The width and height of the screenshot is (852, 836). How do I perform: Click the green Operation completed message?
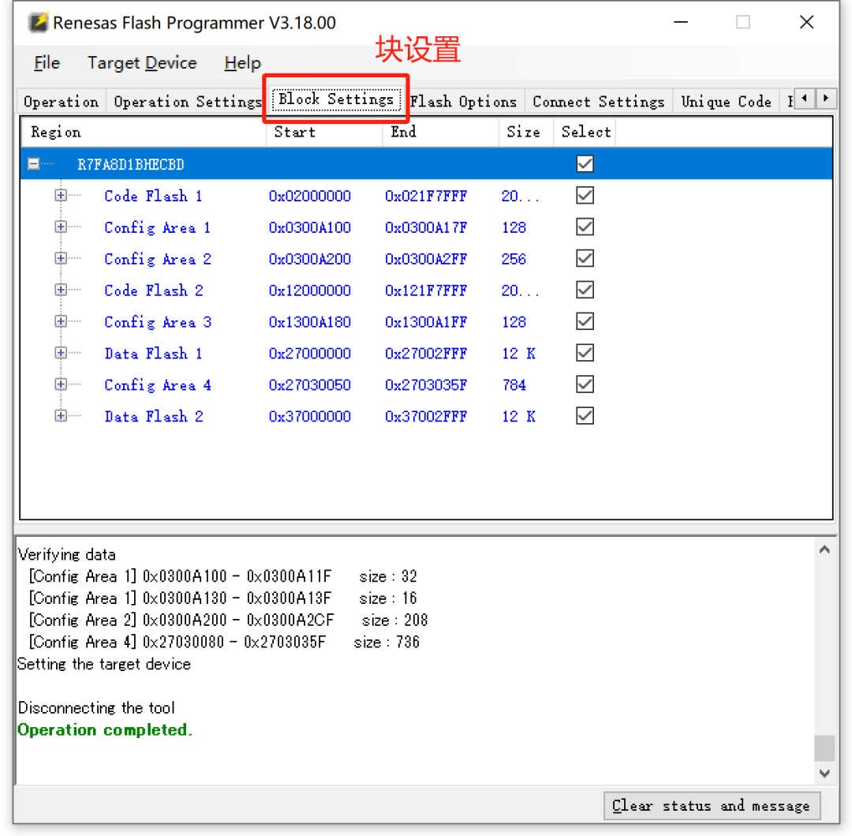(105, 729)
